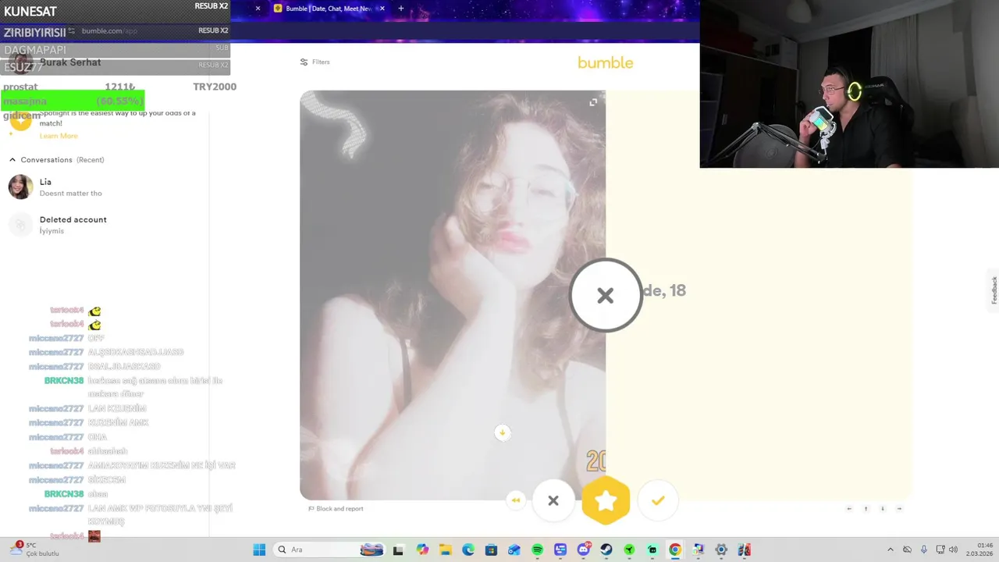The height and width of the screenshot is (562, 999).
Task: Expand the profile photo to fullscreen
Action: 593,102
